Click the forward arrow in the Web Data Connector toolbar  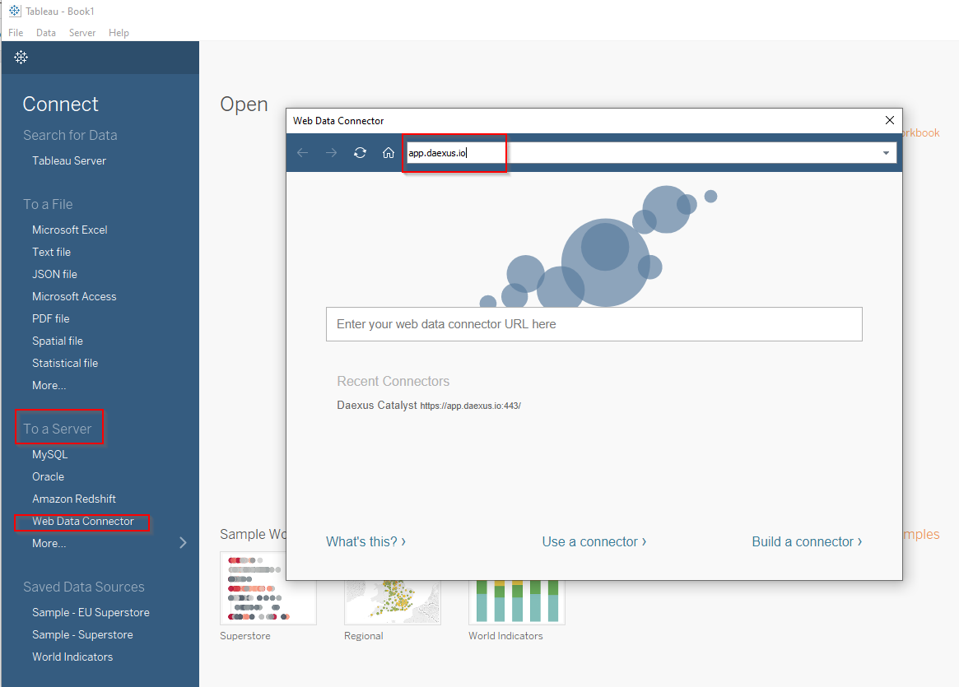click(331, 153)
